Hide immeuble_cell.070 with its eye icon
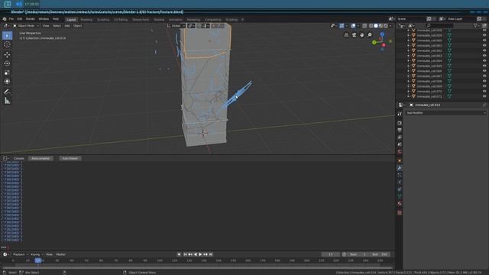 (484, 92)
